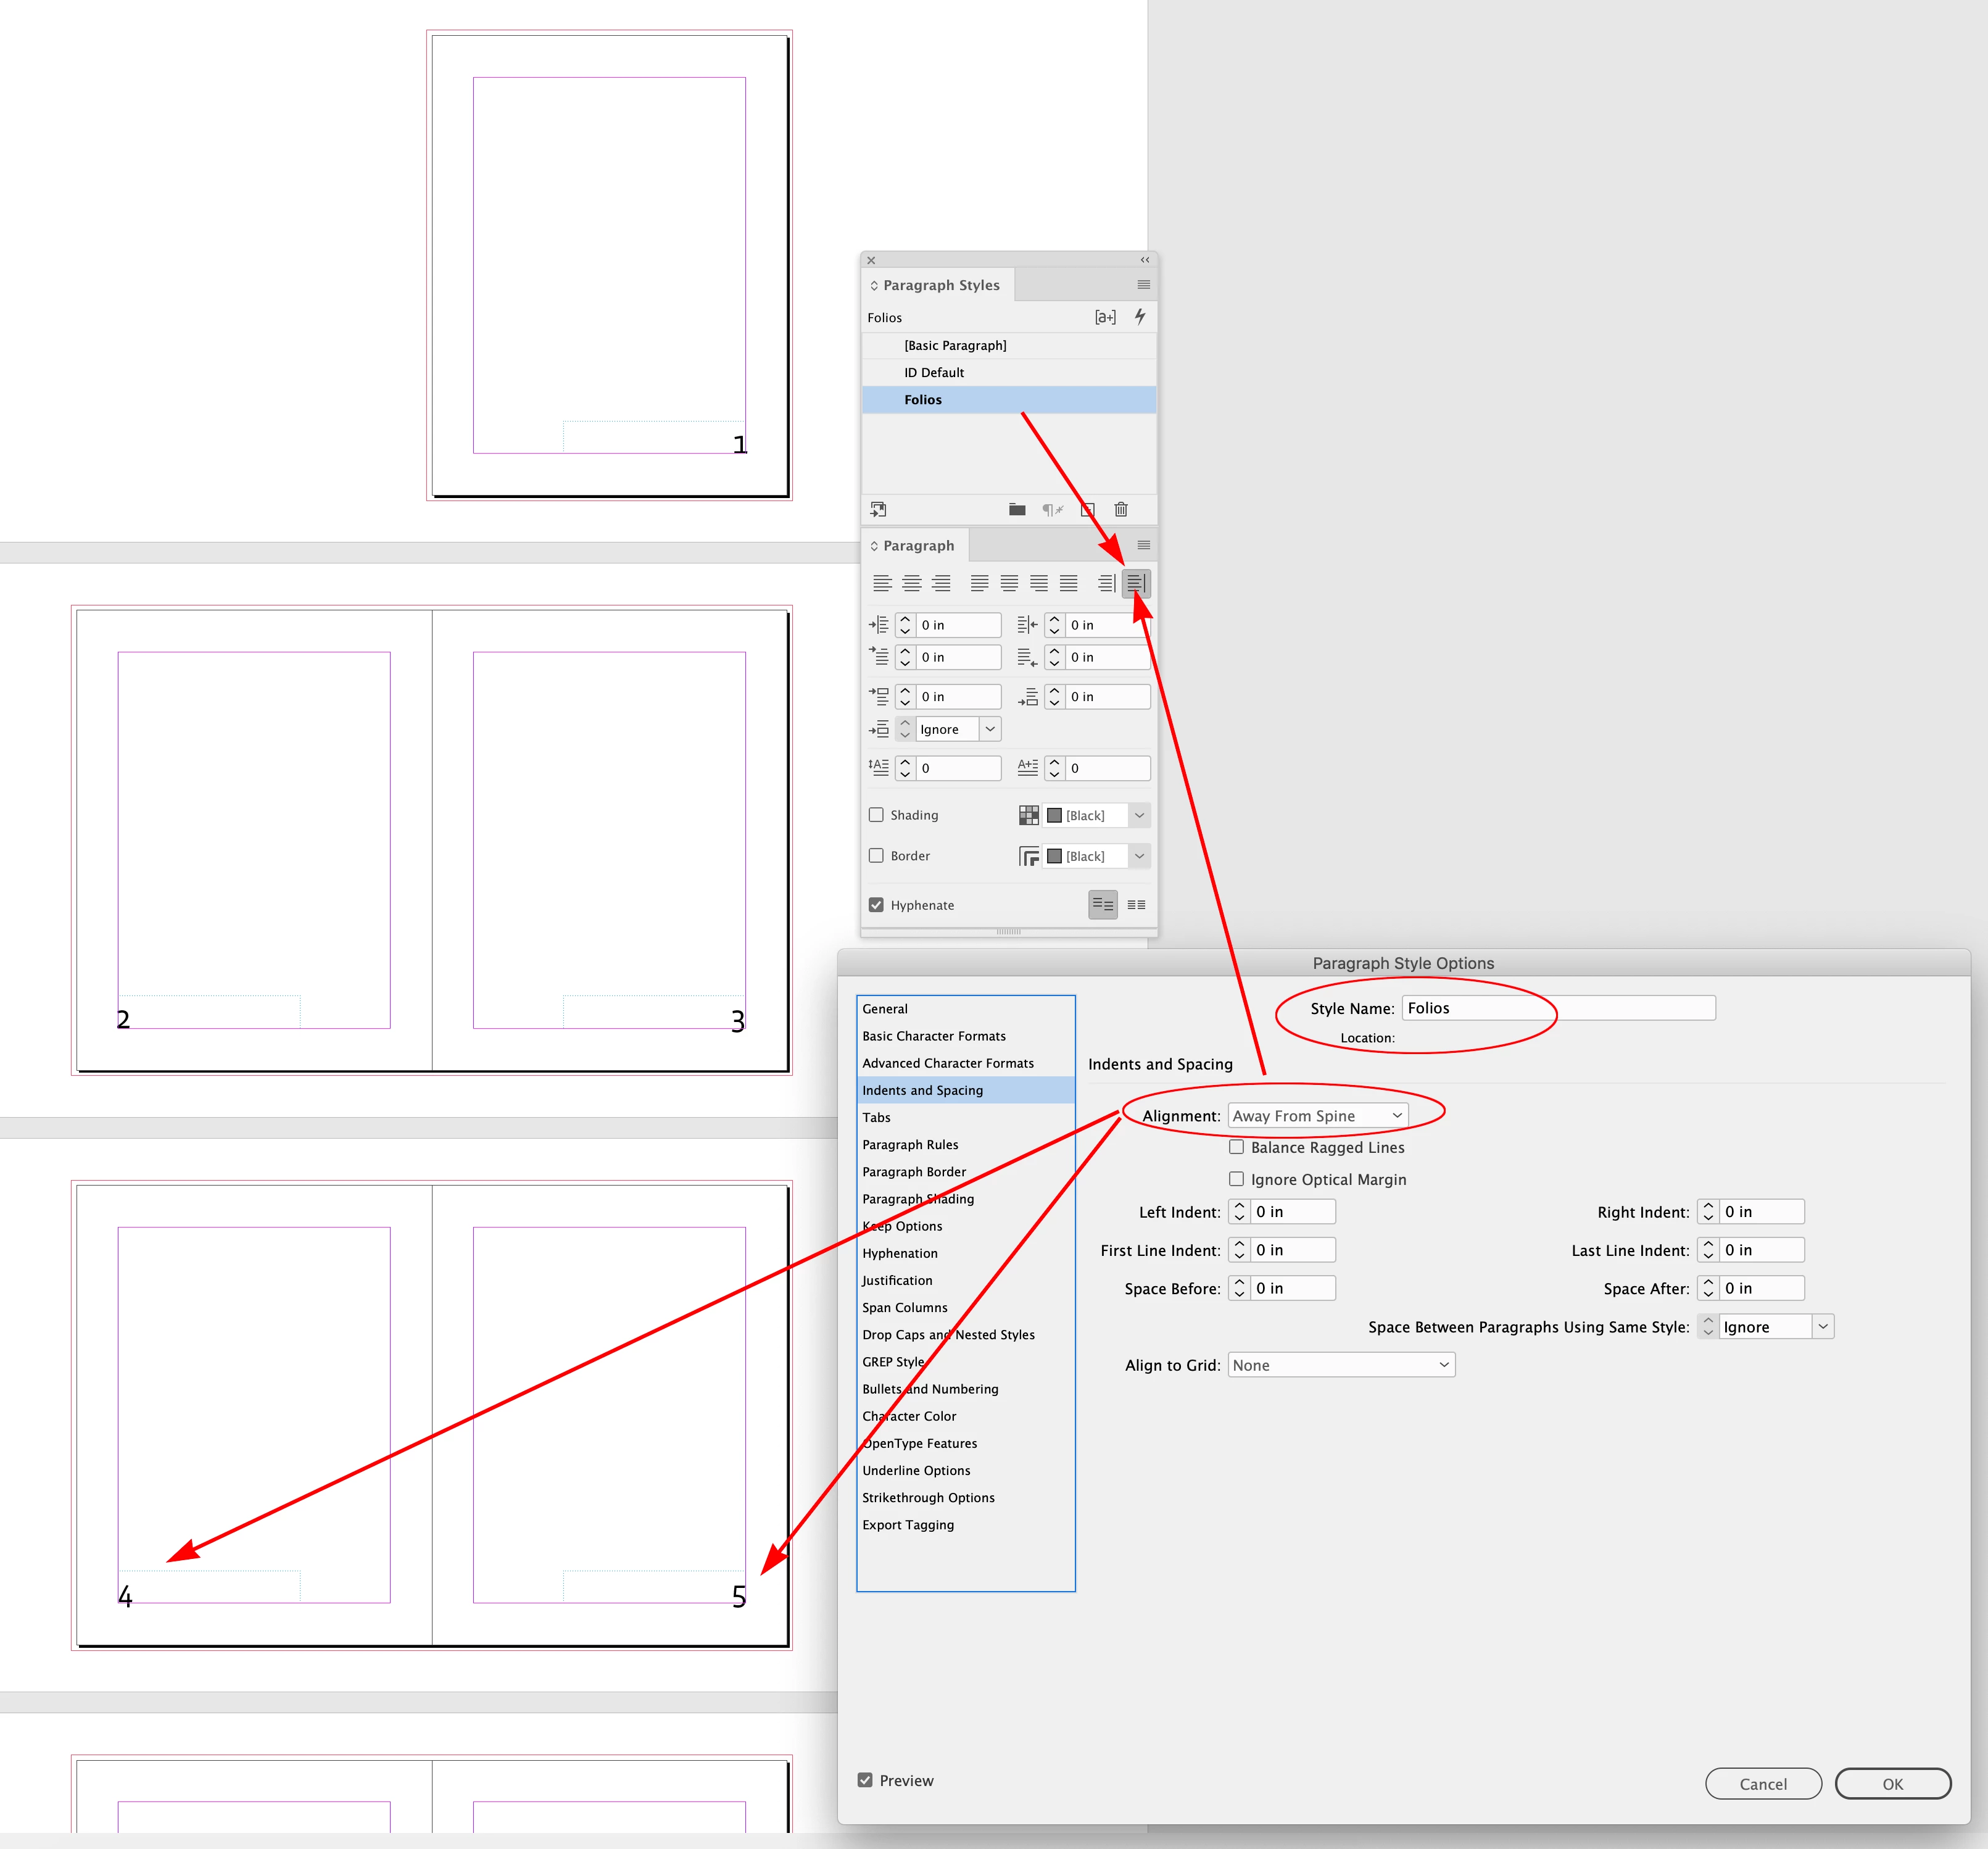Screen dimensions: 1988x1849
Task: Select the Hyphenation category
Action: click(x=900, y=1253)
